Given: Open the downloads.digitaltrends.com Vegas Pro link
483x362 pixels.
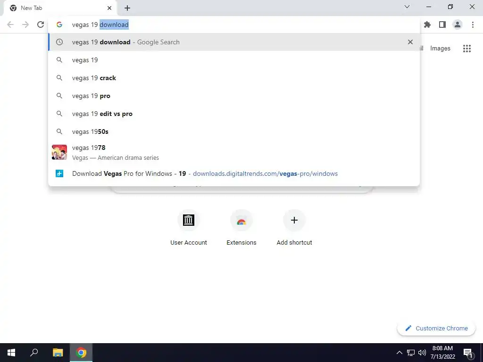Looking at the screenshot, I should 234,173.
